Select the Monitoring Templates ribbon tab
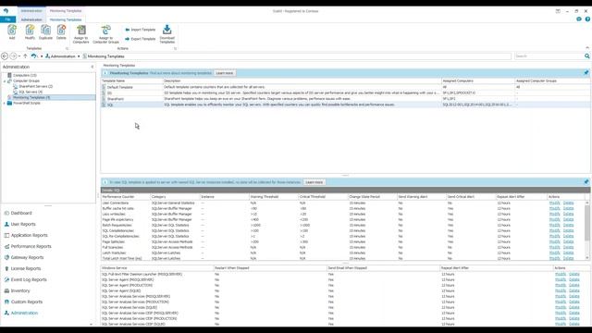This screenshot has width=592, height=333. (x=66, y=19)
